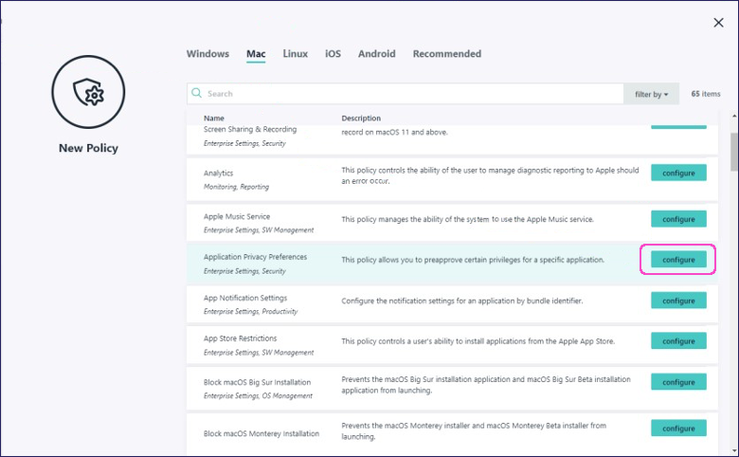Configure the Apple Music Service policy
The width and height of the screenshot is (739, 457).
coord(678,219)
